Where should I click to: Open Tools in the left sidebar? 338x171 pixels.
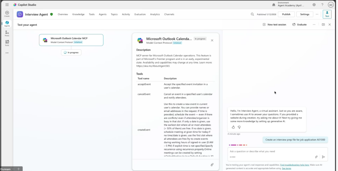pos(7,43)
